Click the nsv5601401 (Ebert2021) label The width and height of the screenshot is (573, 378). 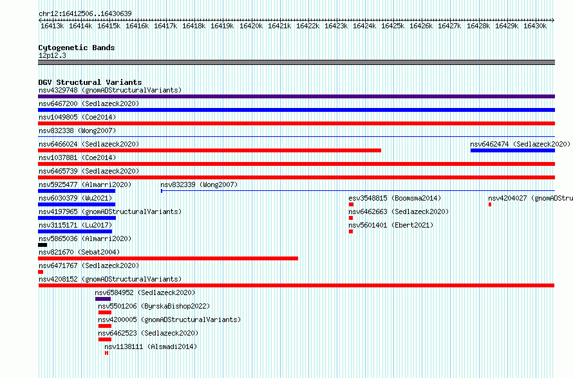pyautogui.click(x=391, y=225)
